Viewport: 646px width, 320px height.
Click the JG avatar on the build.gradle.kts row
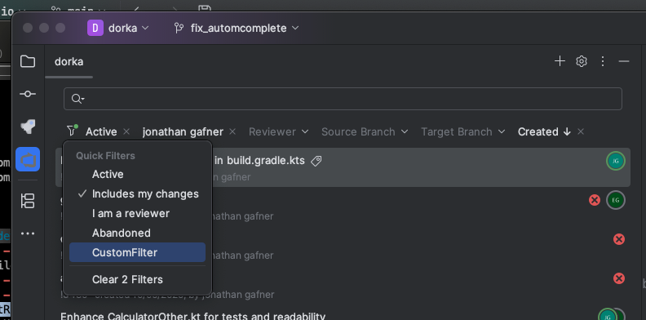pyautogui.click(x=616, y=162)
